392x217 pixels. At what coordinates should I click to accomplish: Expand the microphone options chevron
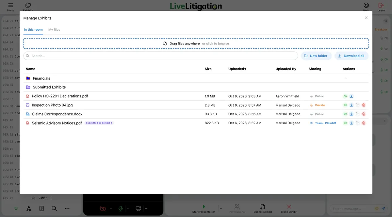coord(128,209)
